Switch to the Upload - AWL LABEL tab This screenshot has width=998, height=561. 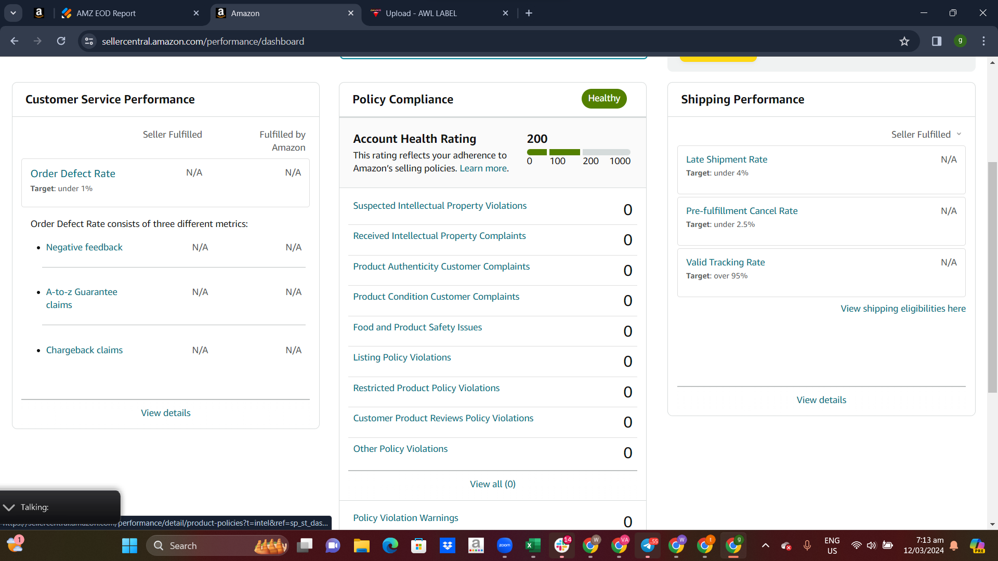pos(440,13)
